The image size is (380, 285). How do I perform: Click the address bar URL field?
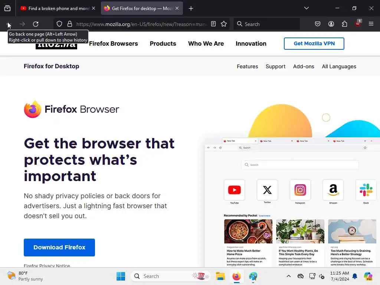click(142, 24)
